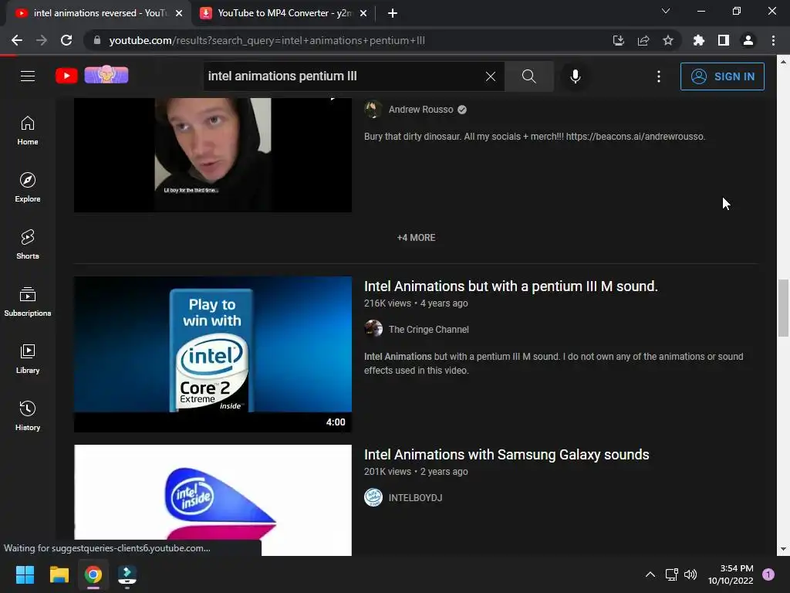Click the scrollbar down arrow
The width and height of the screenshot is (790, 593).
[x=783, y=549]
